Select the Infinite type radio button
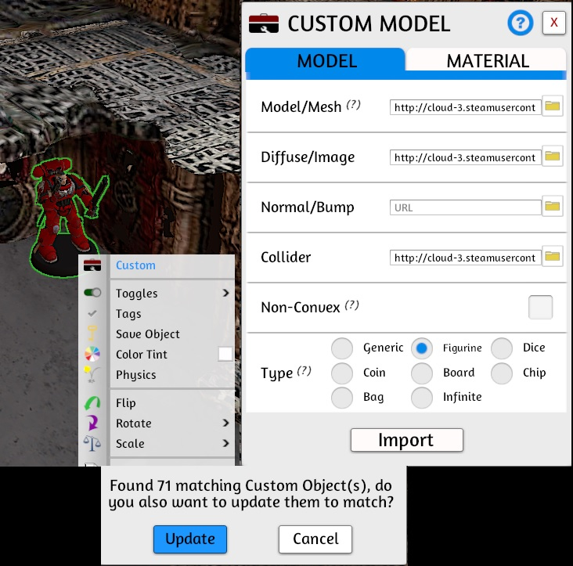Viewport: 573px width, 566px height. point(421,398)
